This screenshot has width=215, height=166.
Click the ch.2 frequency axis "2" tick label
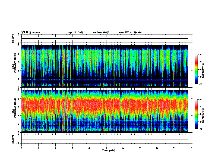(x=19, y=124)
